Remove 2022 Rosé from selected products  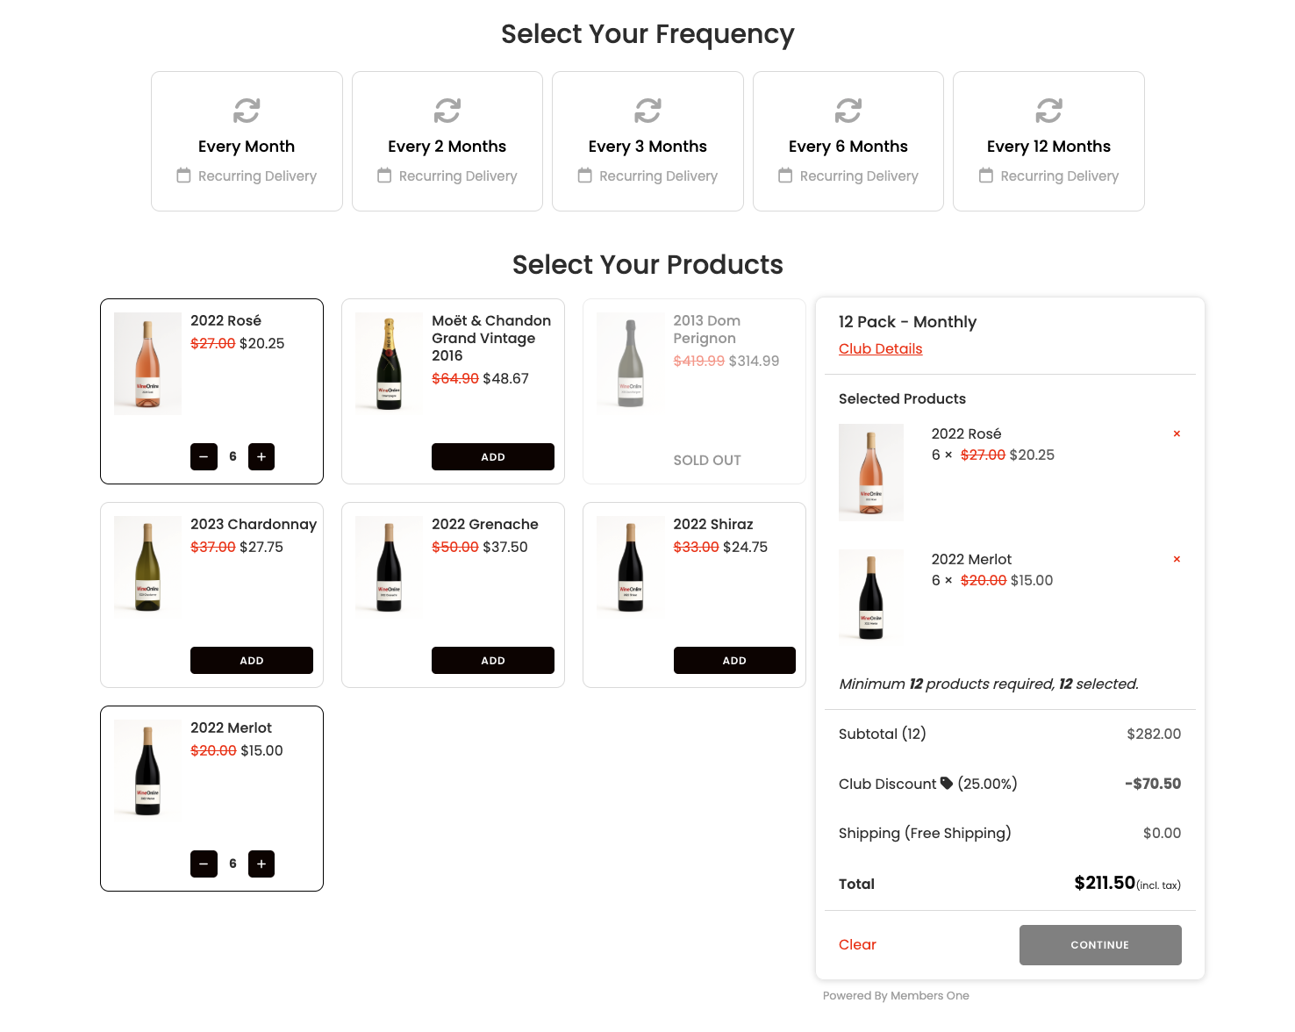coord(1177,434)
